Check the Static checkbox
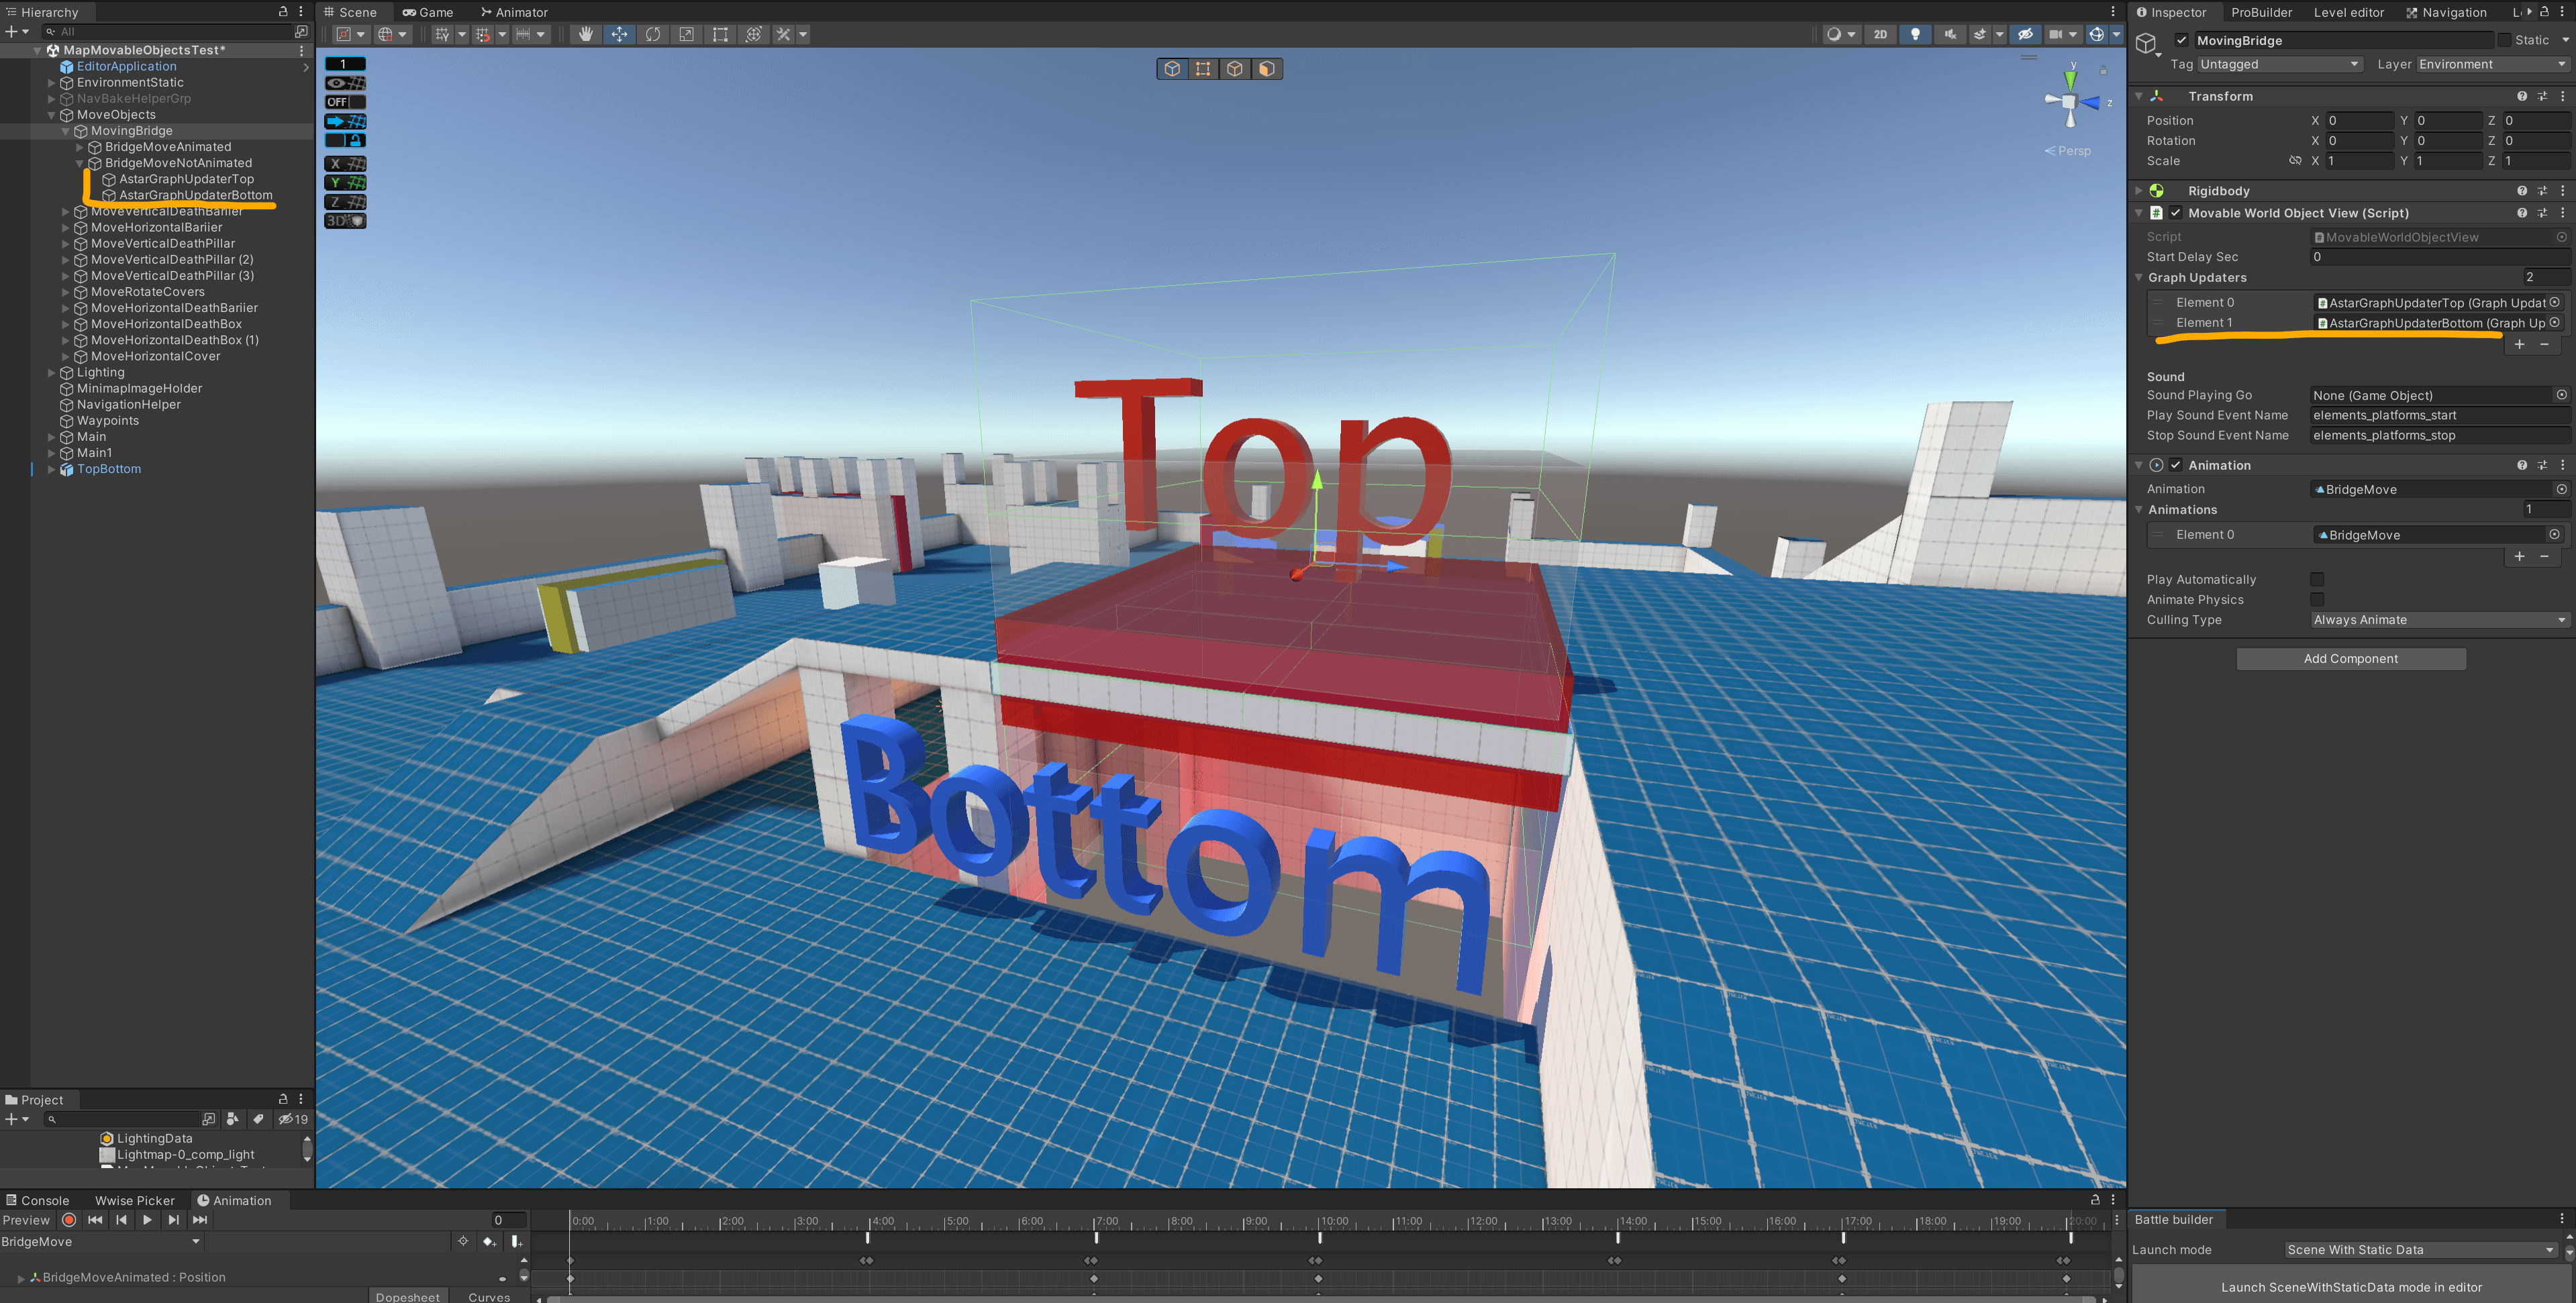 (x=2504, y=40)
